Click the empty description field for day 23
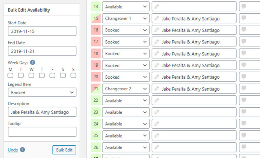Image resolution: width=260 pixels, height=158 pixels. (194, 112)
